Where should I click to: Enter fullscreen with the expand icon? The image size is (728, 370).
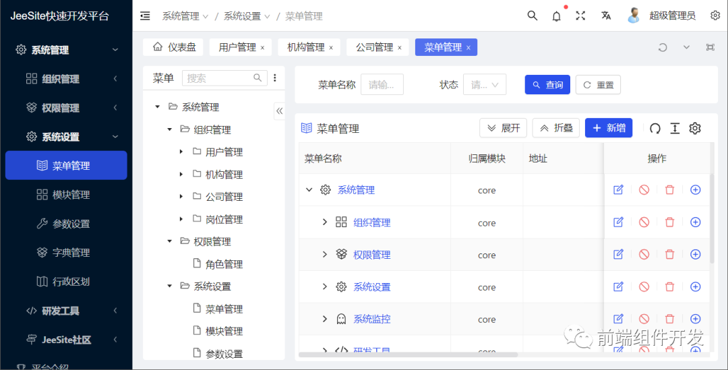[580, 16]
